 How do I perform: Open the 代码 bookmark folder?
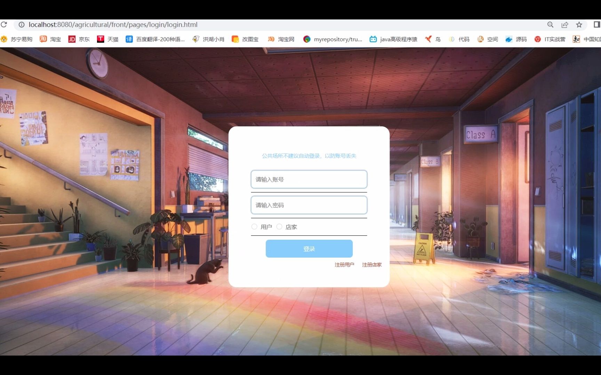point(459,39)
